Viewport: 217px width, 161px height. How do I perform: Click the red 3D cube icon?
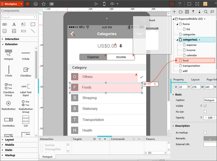28,4
